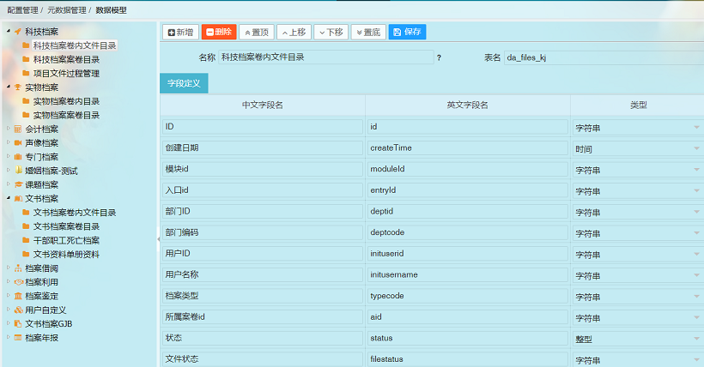Click 元数据管理 in the breadcrumb

(x=66, y=9)
